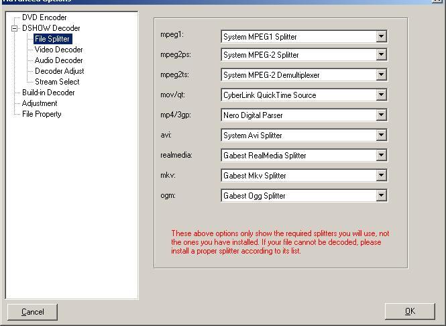Screen dimensions: 446x326
Task: Click the mpeg2ts: label
Action: (x=174, y=74)
